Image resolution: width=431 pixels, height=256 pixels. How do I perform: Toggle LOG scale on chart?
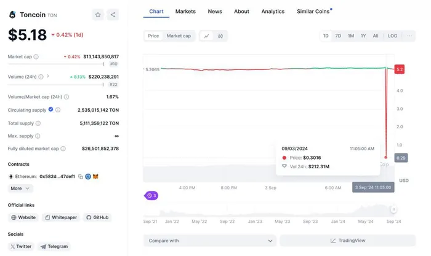point(393,36)
